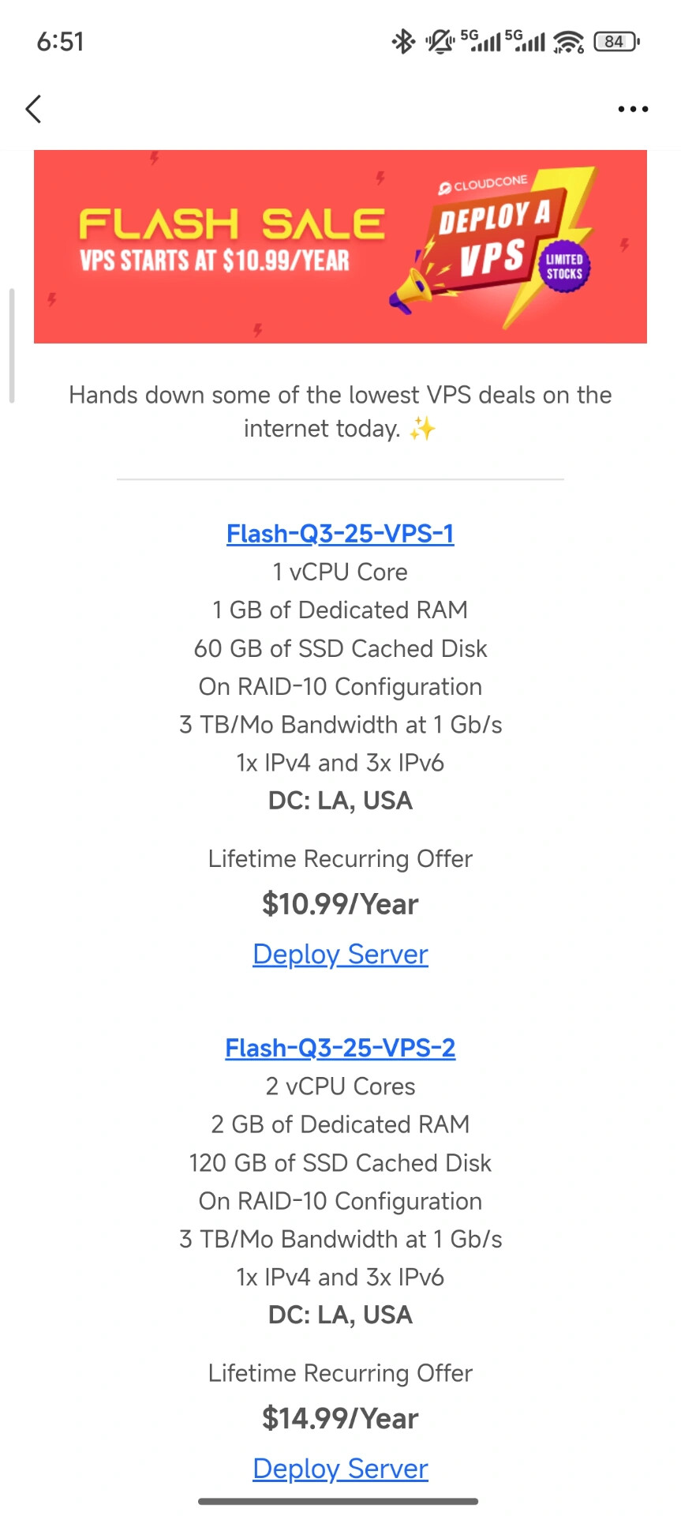This screenshot has width=681, height=1516.
Task: Click the vertical scrollbar on left edge
Action: (12, 346)
